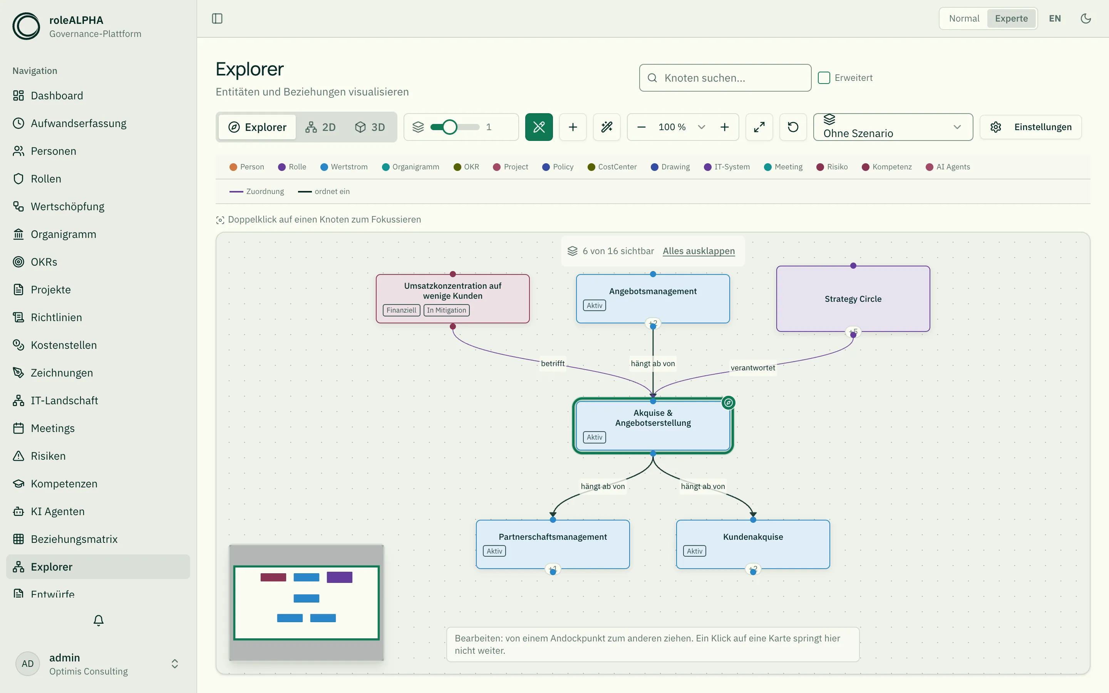Collapse the sidebar panel icon
1109x693 pixels.
217,18
